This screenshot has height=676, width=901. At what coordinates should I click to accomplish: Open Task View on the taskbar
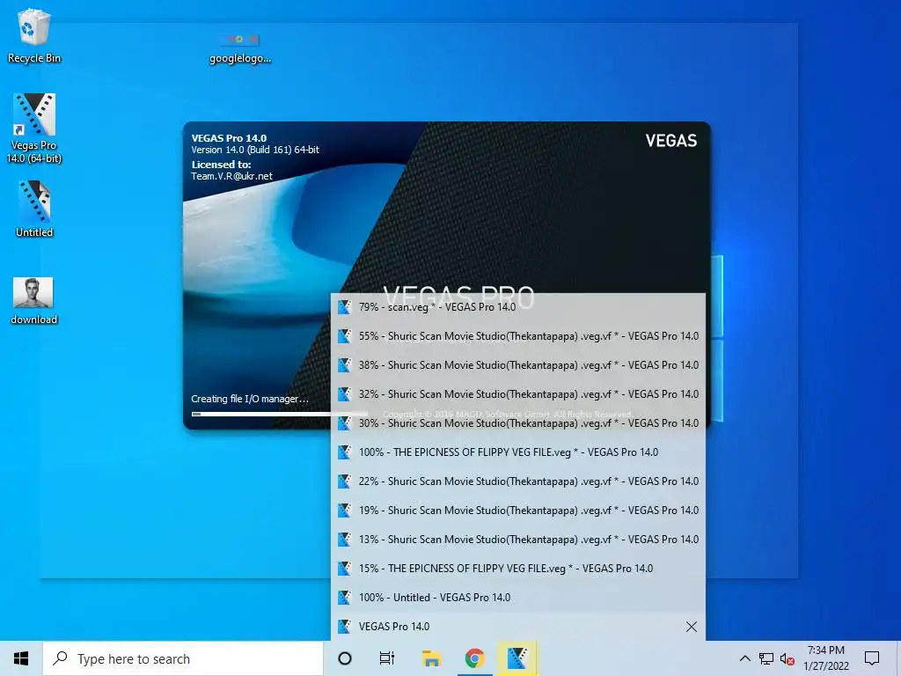pos(387,658)
